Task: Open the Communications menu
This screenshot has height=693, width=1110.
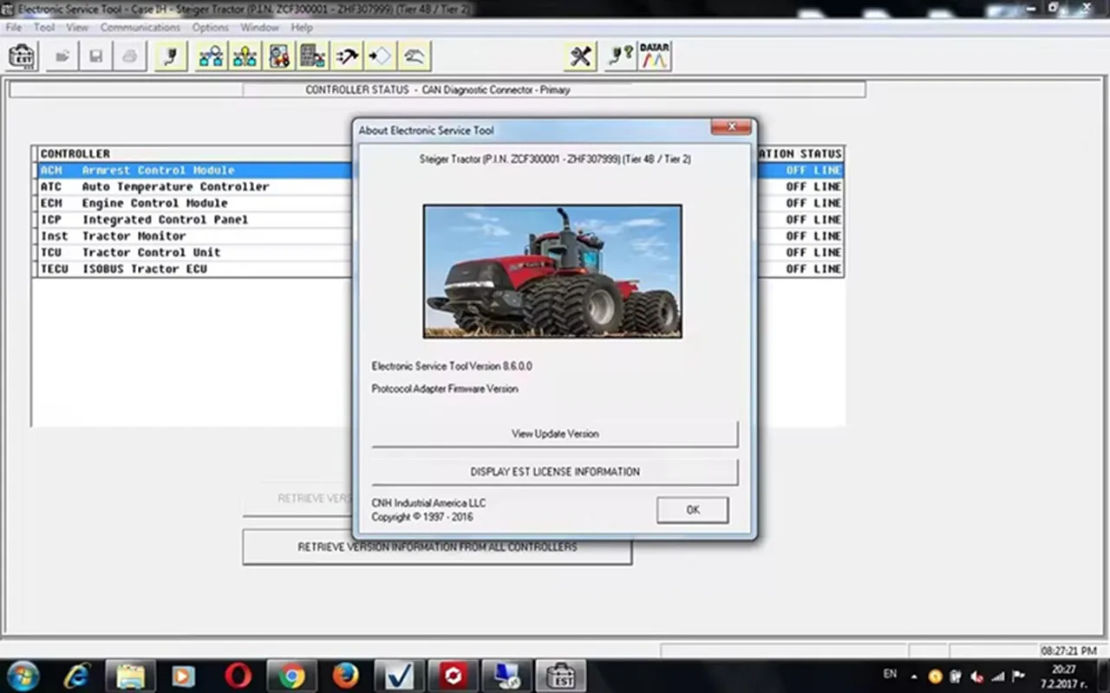Action: (x=140, y=28)
